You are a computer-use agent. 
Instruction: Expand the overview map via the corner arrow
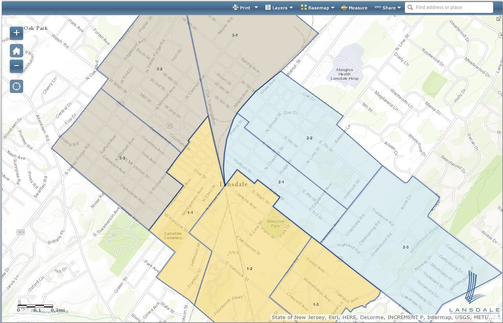click(x=499, y=18)
